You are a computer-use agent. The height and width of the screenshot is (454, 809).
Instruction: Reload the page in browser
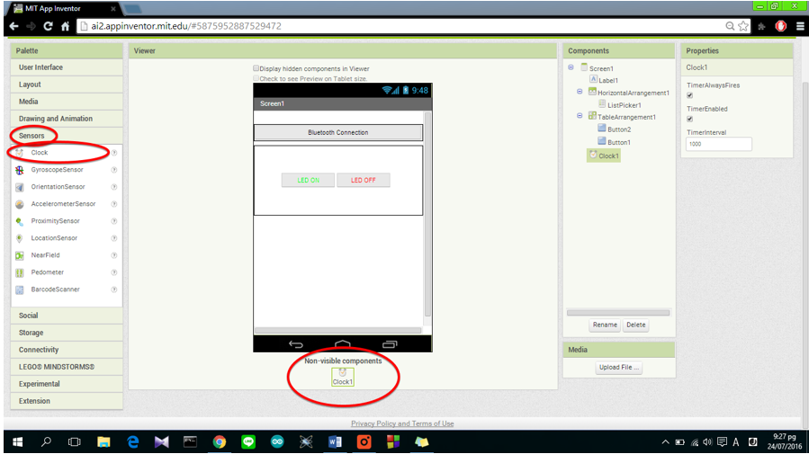tap(48, 26)
